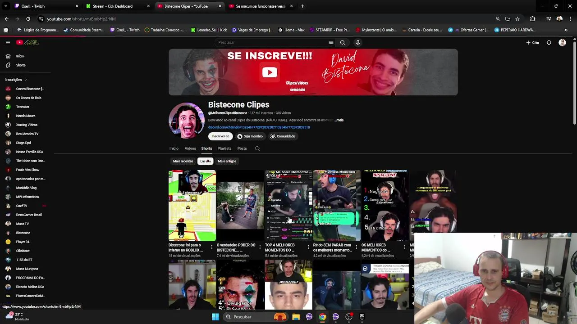Image resolution: width=577 pixels, height=324 pixels.
Task: Show more bookmarks chevron
Action: (566, 30)
